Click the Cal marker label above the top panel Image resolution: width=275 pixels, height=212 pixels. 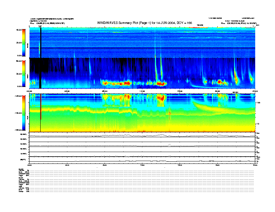(x=40, y=26)
